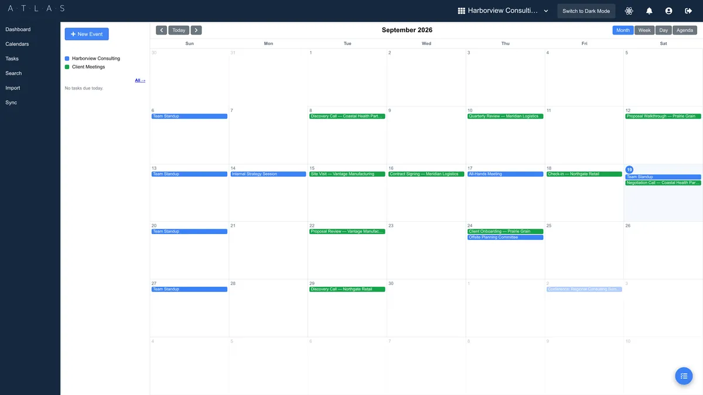Open Site Visit — Vantage Manufacturing event

[x=347, y=174]
